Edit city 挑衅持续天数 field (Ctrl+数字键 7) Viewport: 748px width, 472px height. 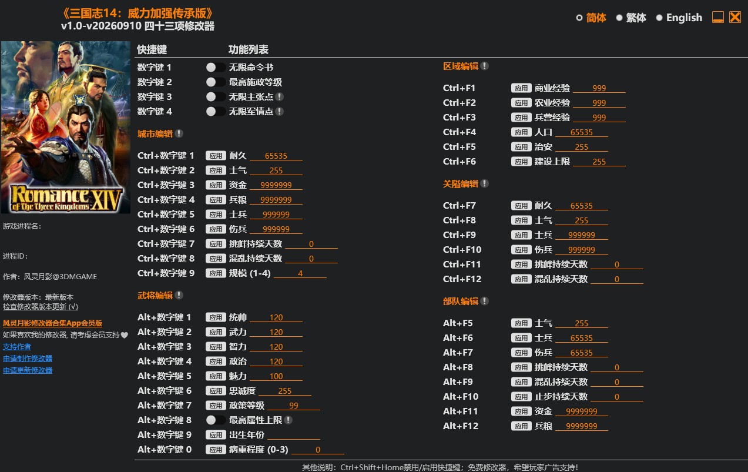click(x=311, y=244)
